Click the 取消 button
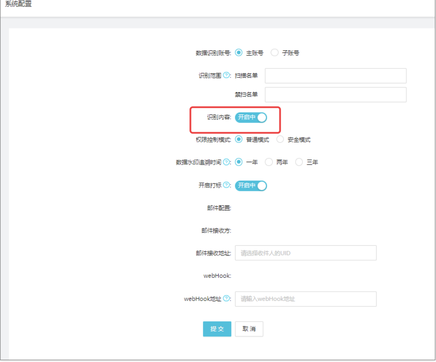Image resolution: width=436 pixels, height=362 pixels. click(x=249, y=329)
